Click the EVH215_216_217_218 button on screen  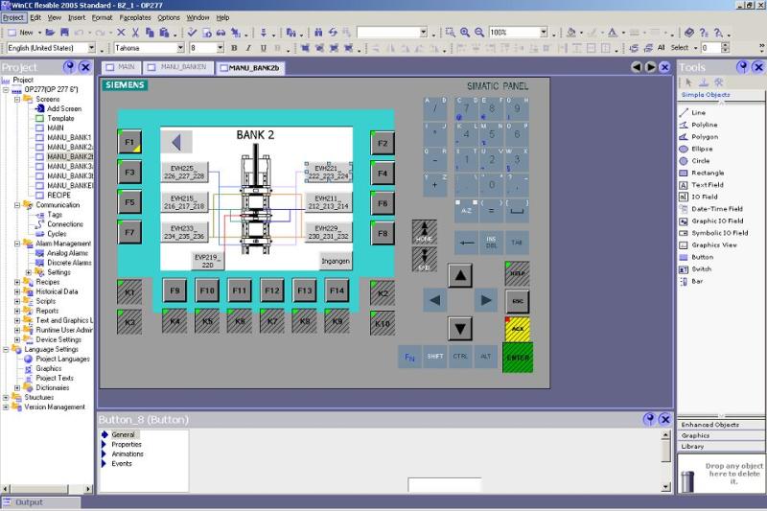(184, 202)
